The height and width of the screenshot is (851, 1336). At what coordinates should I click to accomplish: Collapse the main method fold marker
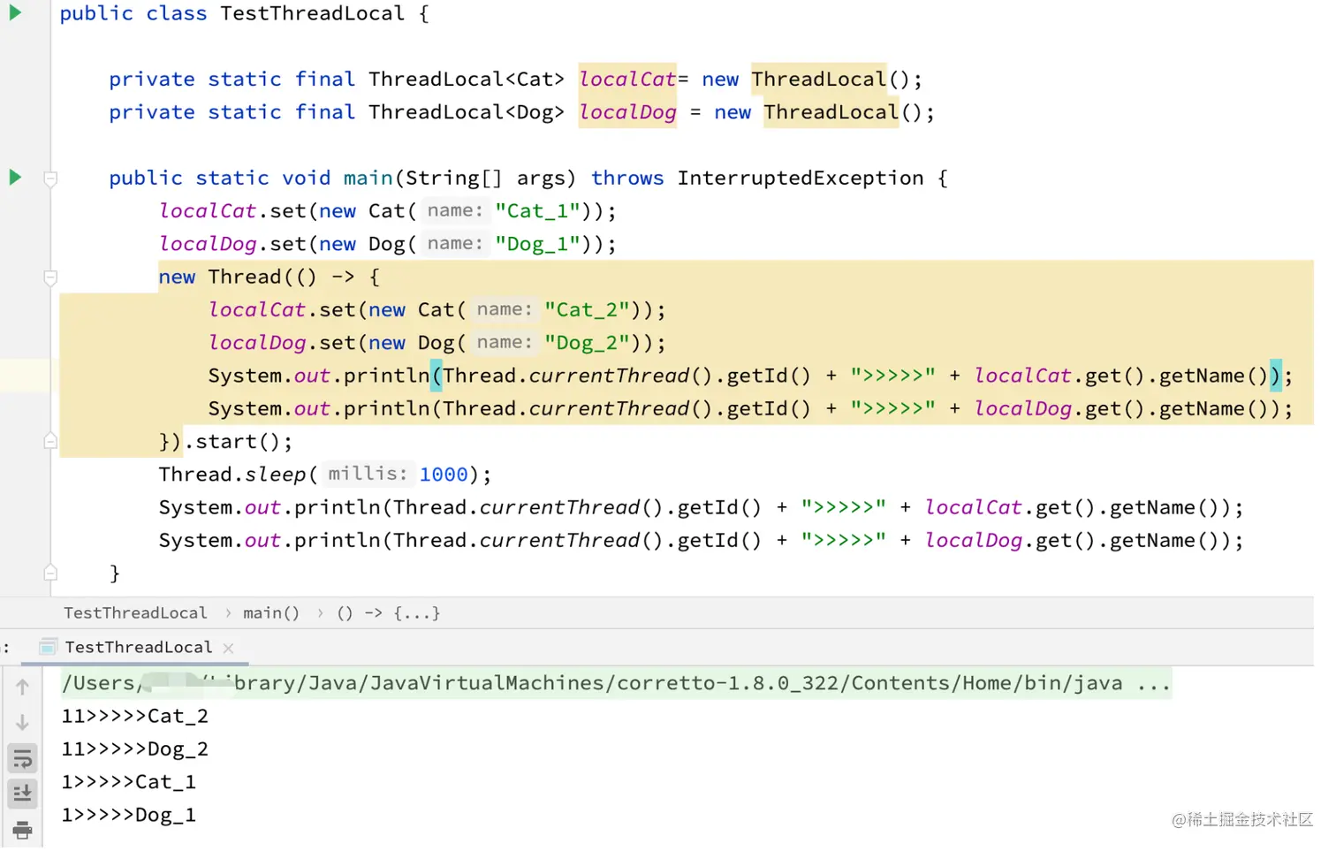[x=50, y=179]
